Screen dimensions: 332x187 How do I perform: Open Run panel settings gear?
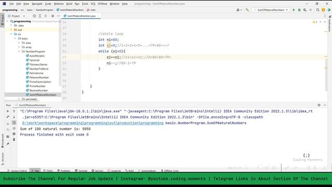319,105
